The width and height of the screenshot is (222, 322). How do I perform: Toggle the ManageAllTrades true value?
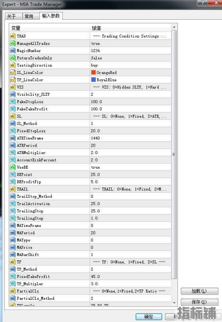pyautogui.click(x=96, y=43)
